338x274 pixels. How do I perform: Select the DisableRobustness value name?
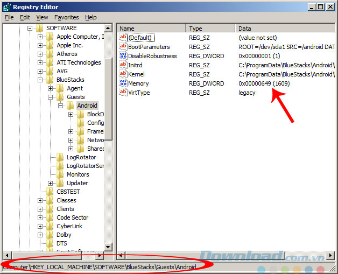(x=152, y=56)
